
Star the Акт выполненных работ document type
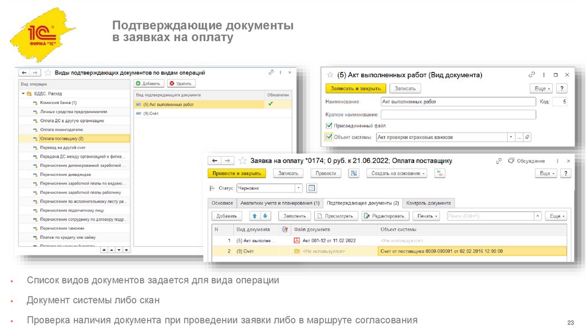point(330,75)
